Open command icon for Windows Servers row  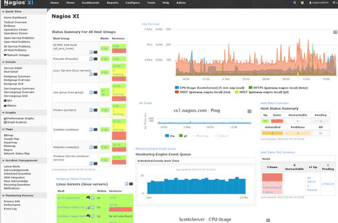[x=95, y=164]
